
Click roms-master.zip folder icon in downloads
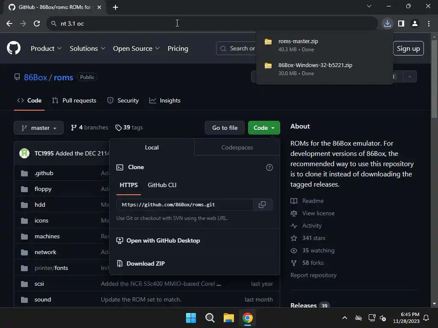(268, 41)
